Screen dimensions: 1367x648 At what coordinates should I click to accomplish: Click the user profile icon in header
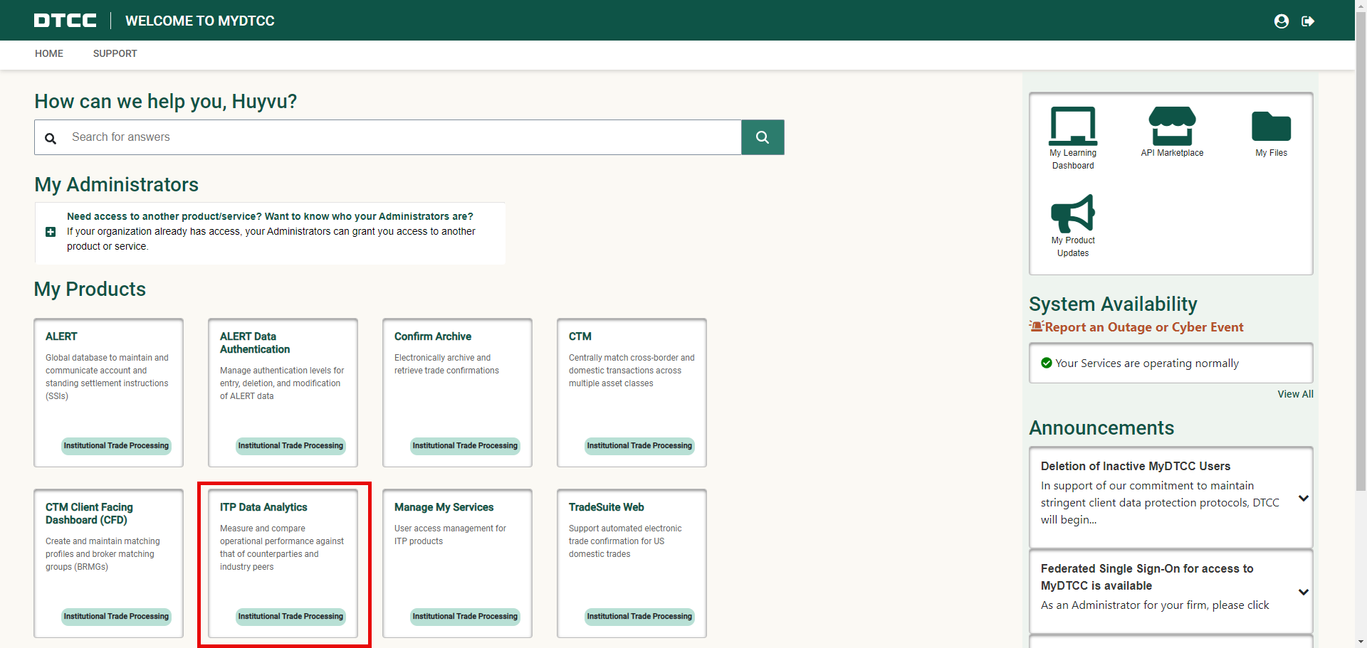(x=1281, y=21)
